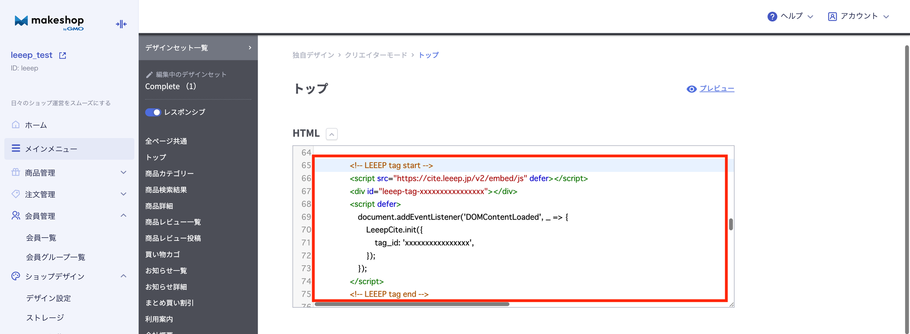Click the makeshop logo
This screenshot has width=910, height=334.
click(x=49, y=22)
